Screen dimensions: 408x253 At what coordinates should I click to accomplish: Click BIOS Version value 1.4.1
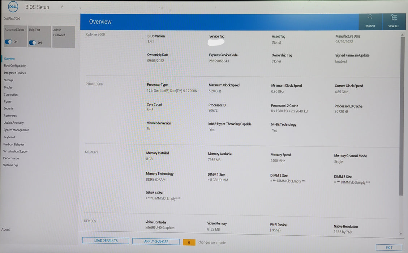coord(151,42)
